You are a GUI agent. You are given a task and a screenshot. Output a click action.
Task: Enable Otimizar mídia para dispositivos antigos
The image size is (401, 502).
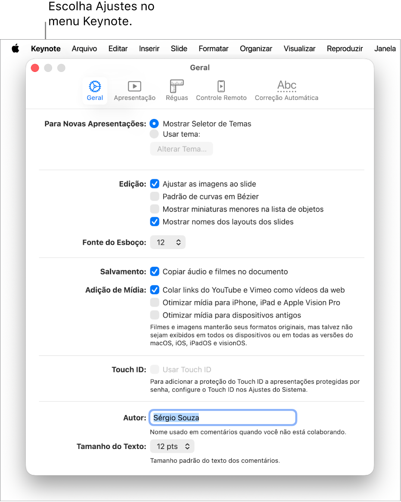(x=155, y=315)
